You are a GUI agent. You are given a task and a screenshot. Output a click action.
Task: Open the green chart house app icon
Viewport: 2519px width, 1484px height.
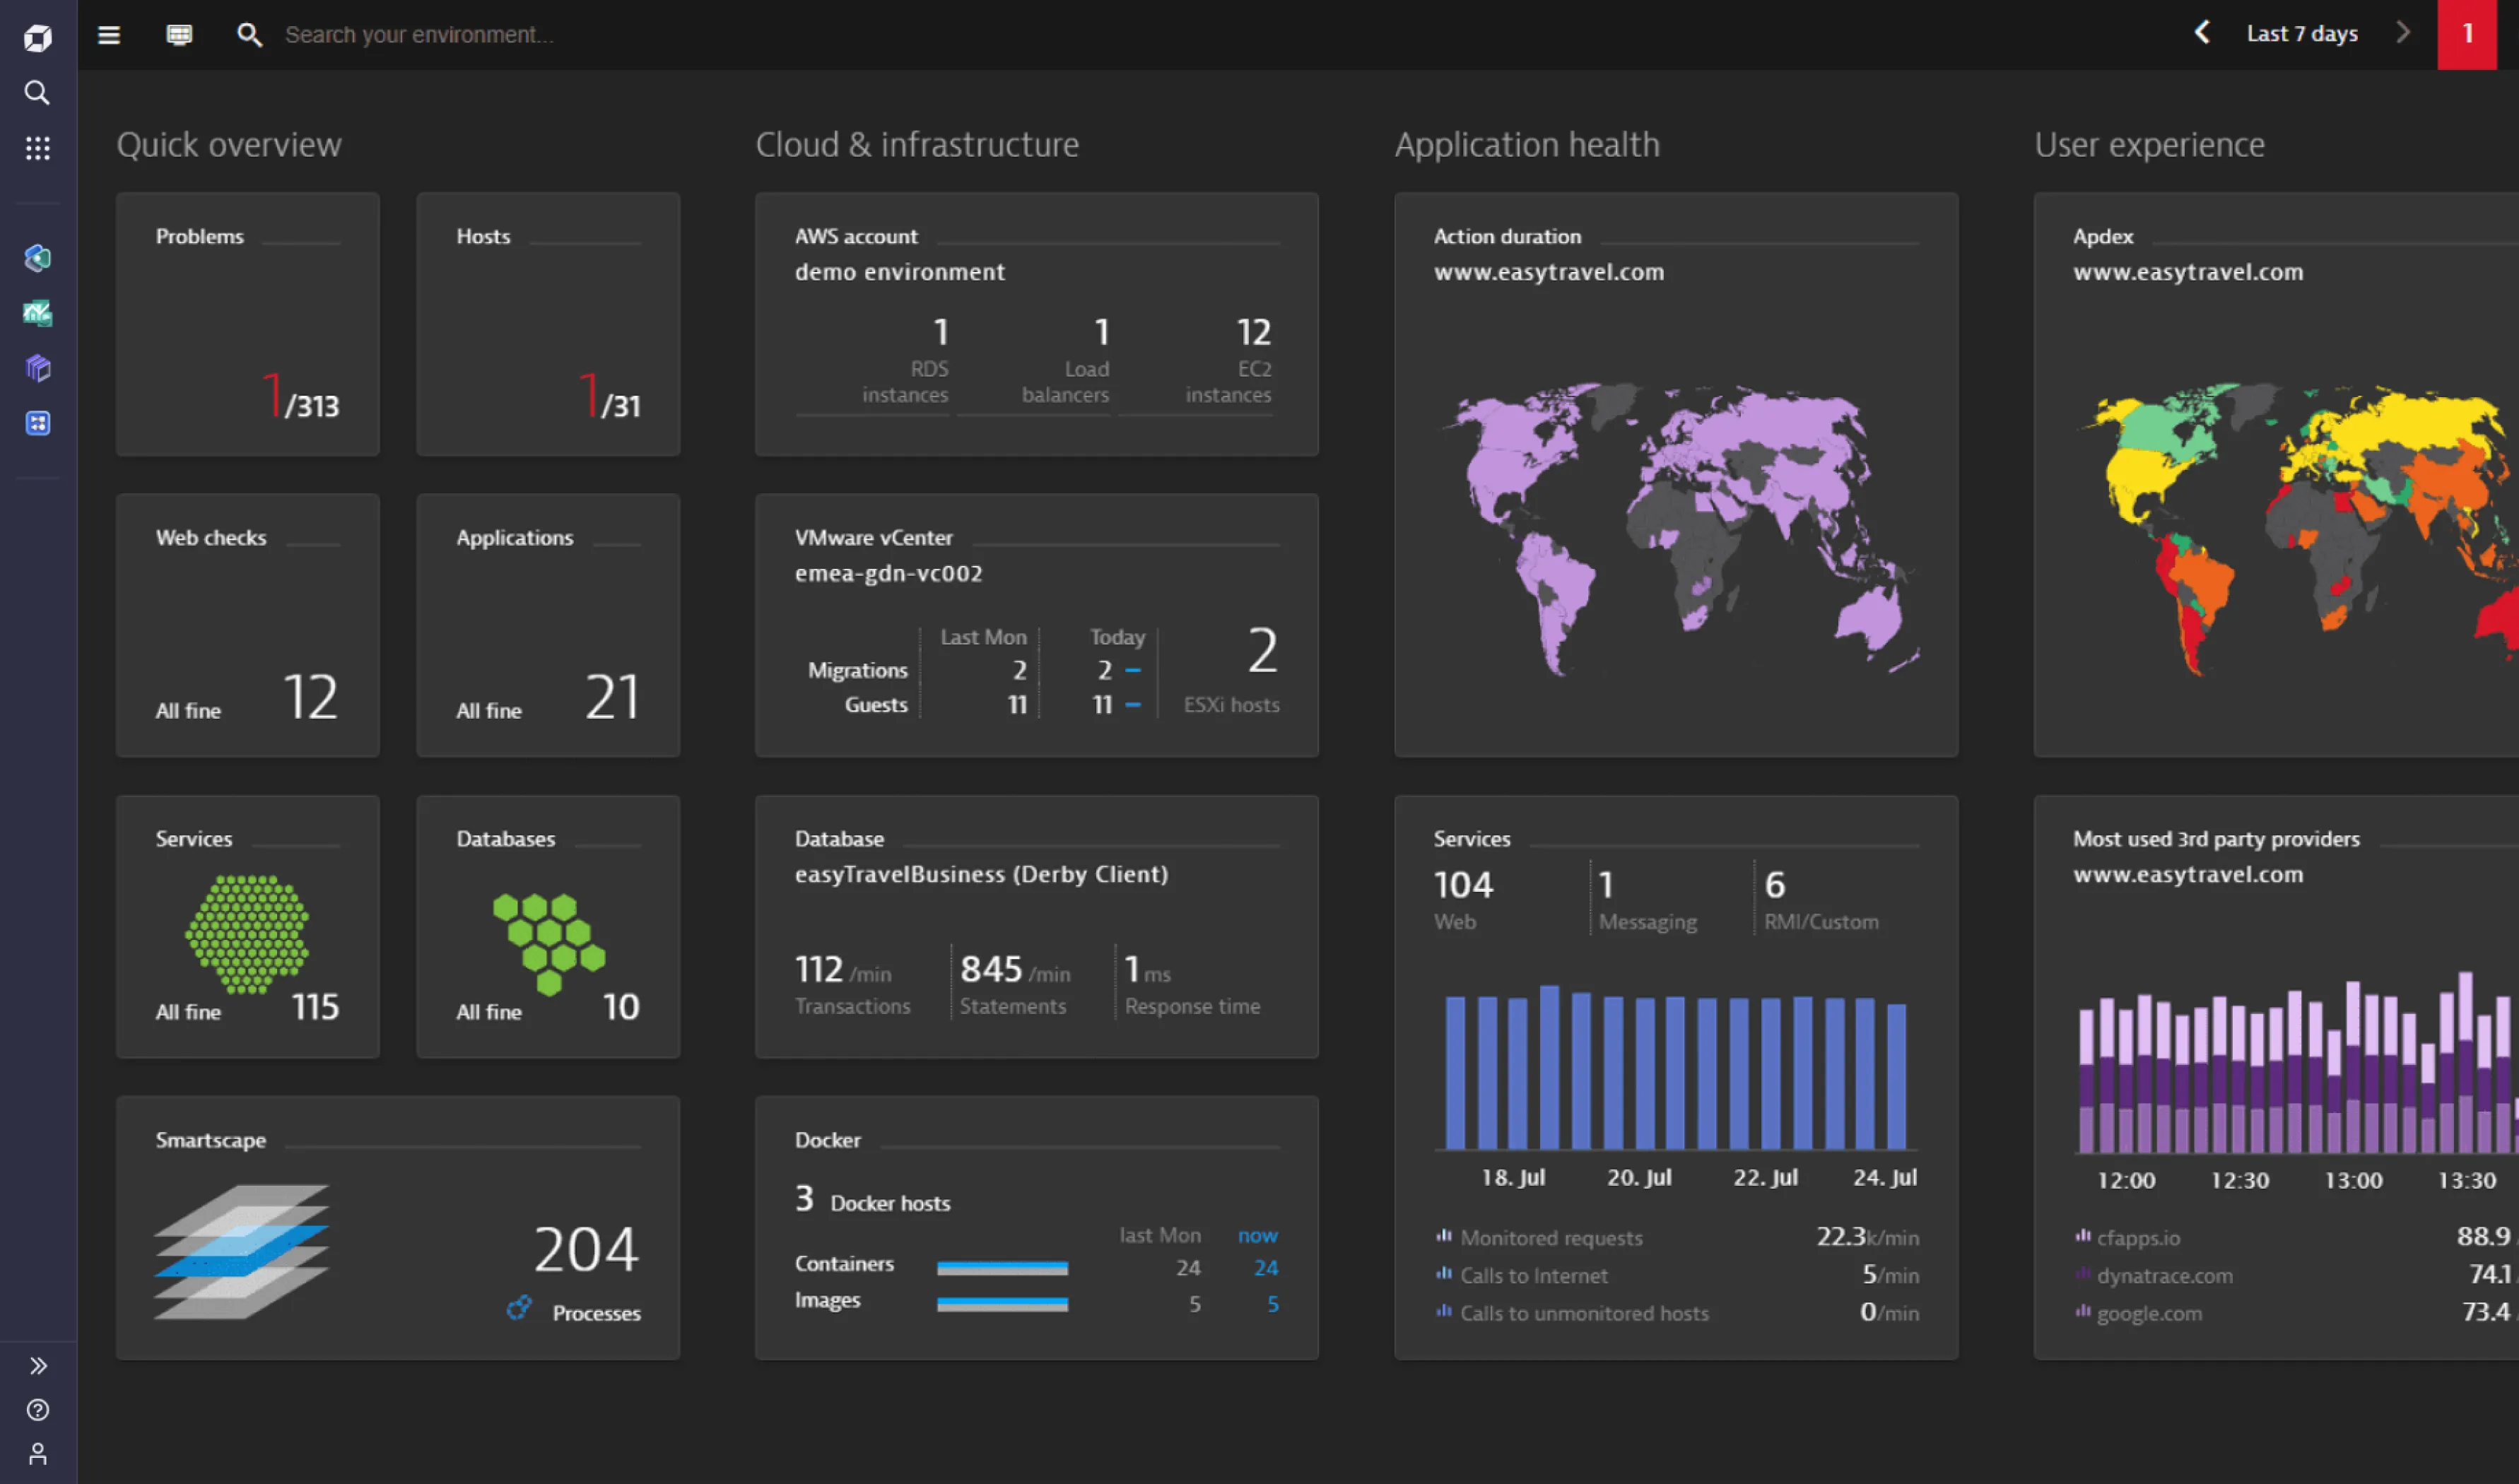(37, 313)
